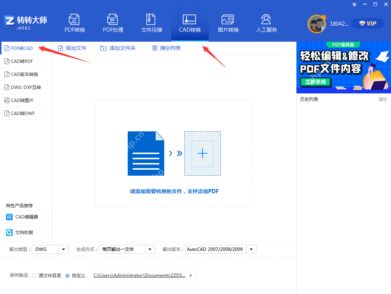The width and height of the screenshot is (391, 294).
Task: Close the 转转大师 window
Action: (386, 4)
